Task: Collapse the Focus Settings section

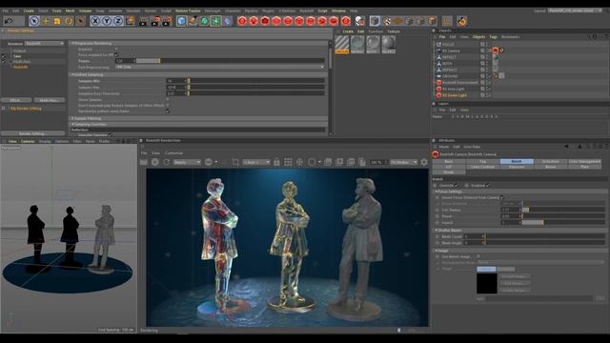Action: 437,192
